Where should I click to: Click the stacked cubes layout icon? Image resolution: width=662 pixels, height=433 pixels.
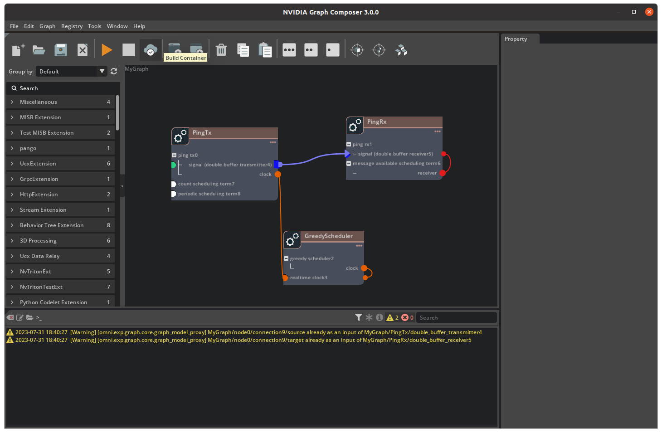(401, 50)
